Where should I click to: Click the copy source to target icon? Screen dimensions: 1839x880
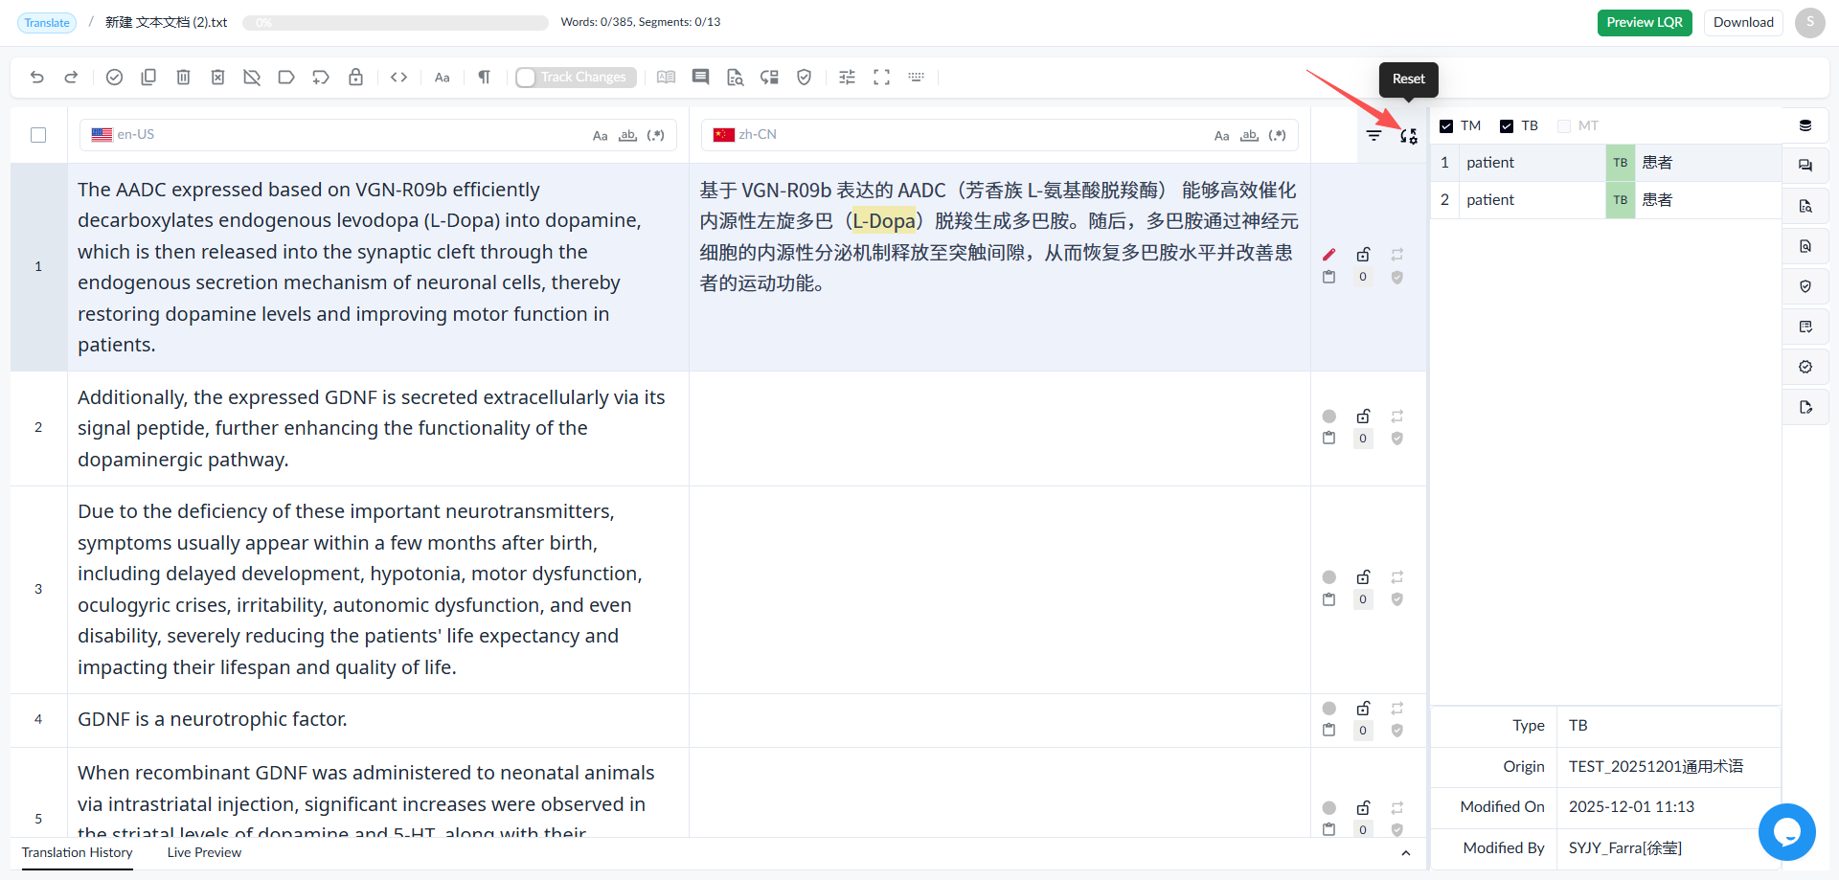148,78
